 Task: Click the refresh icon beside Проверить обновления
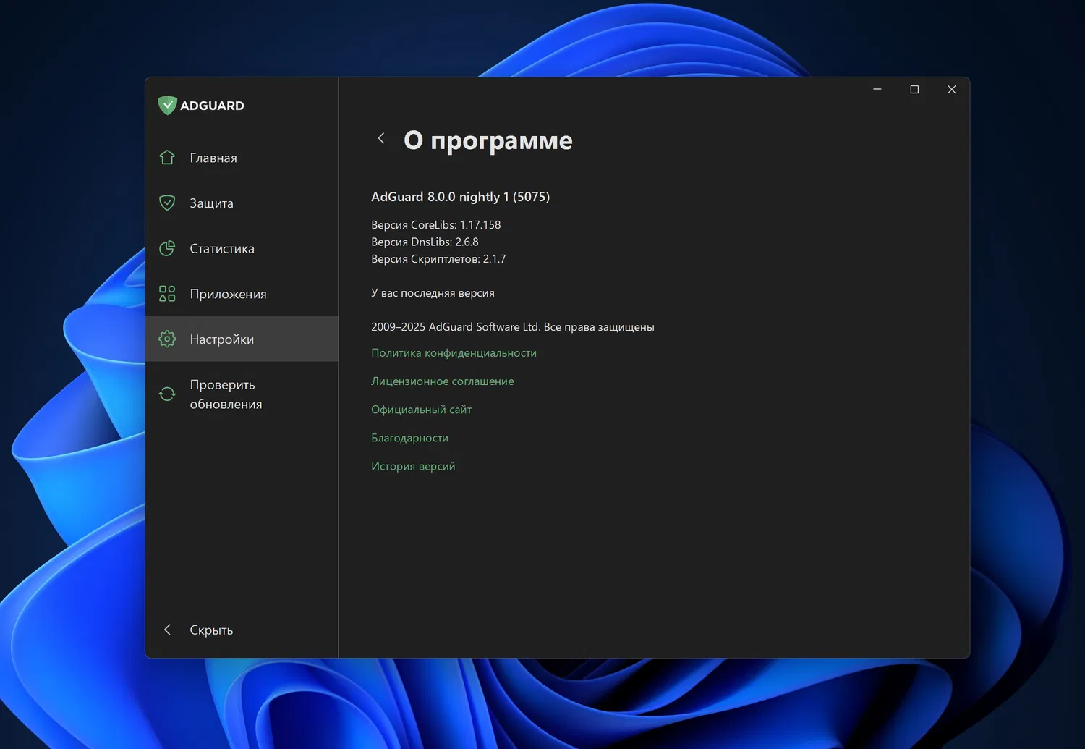[167, 394]
